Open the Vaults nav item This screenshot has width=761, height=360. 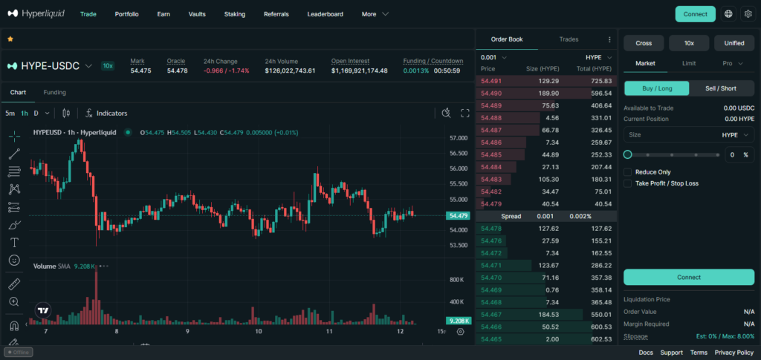197,14
